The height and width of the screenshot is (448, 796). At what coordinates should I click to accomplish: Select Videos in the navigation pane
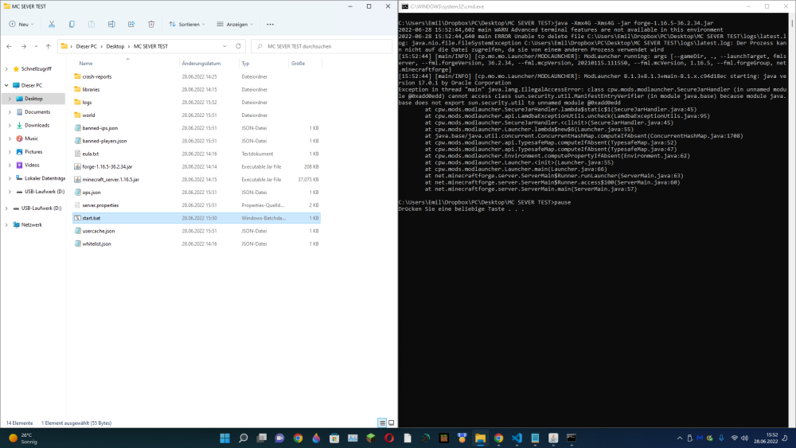[x=32, y=165]
